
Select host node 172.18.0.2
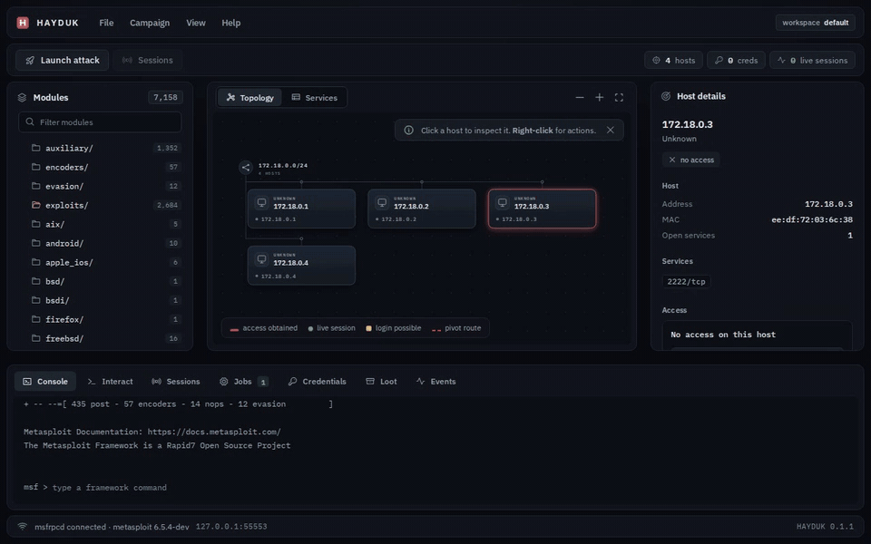coord(422,209)
